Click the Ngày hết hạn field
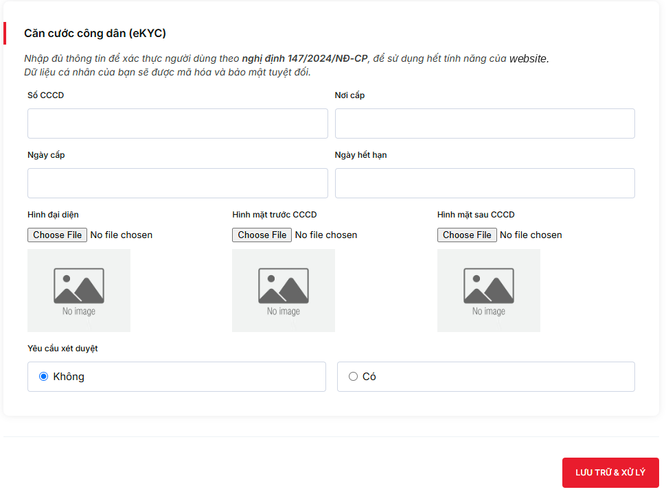This screenshot has width=666, height=494. [x=485, y=183]
